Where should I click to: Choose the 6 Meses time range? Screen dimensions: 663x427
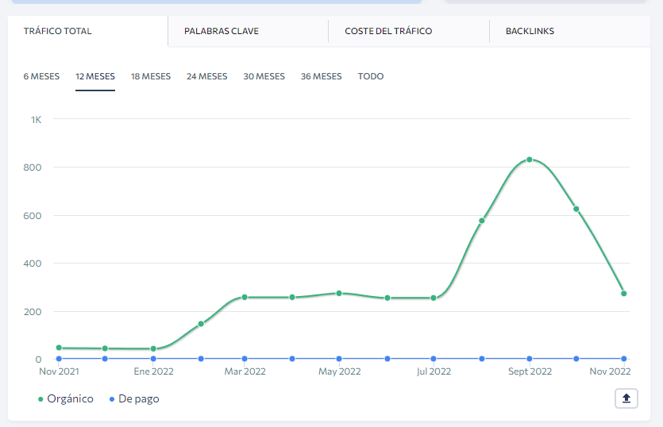41,77
